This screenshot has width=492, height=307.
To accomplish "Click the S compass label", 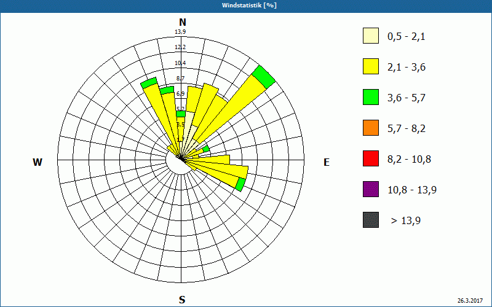I will [182, 300].
